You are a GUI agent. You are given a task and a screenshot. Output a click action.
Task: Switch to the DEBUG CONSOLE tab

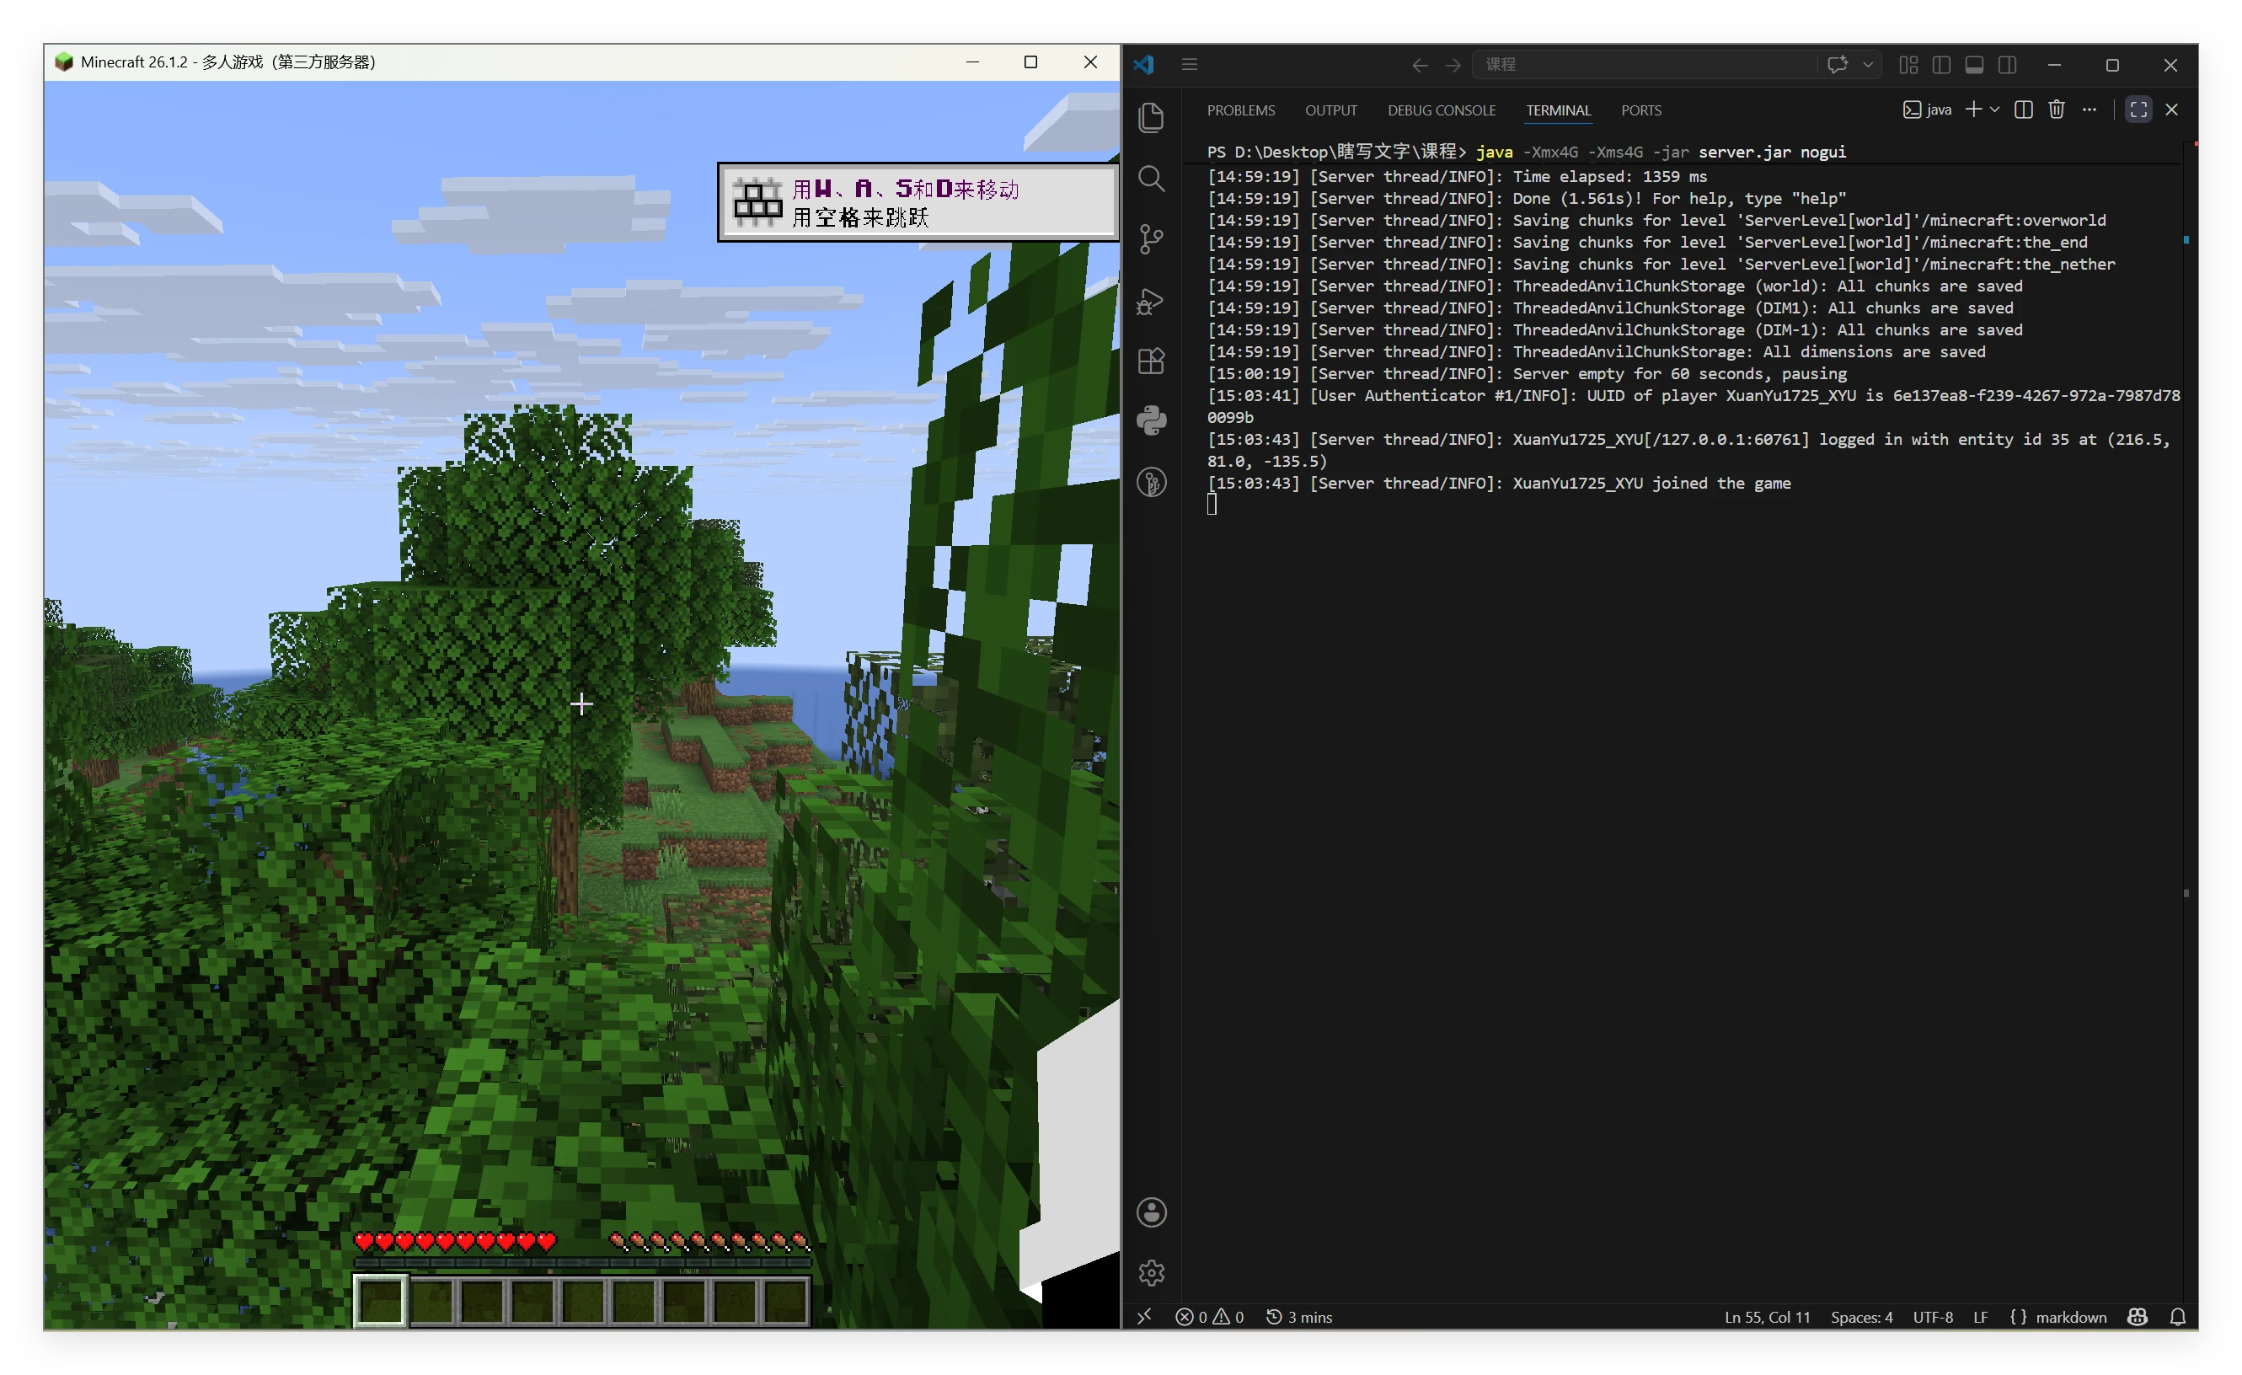(x=1442, y=110)
